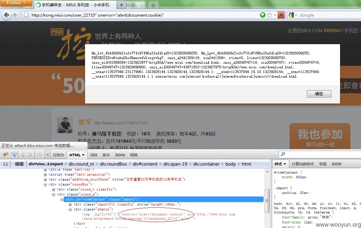361x228 pixels.
Task: Open the weibo.com/1749127163 profile link
Action: [121, 123]
